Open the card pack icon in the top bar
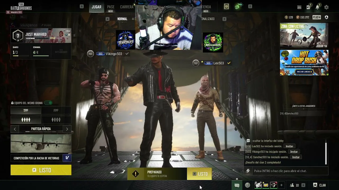 [x=226, y=7]
